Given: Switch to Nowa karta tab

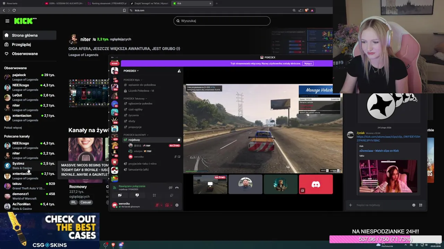Looking at the screenshot, I should (x=21, y=3).
